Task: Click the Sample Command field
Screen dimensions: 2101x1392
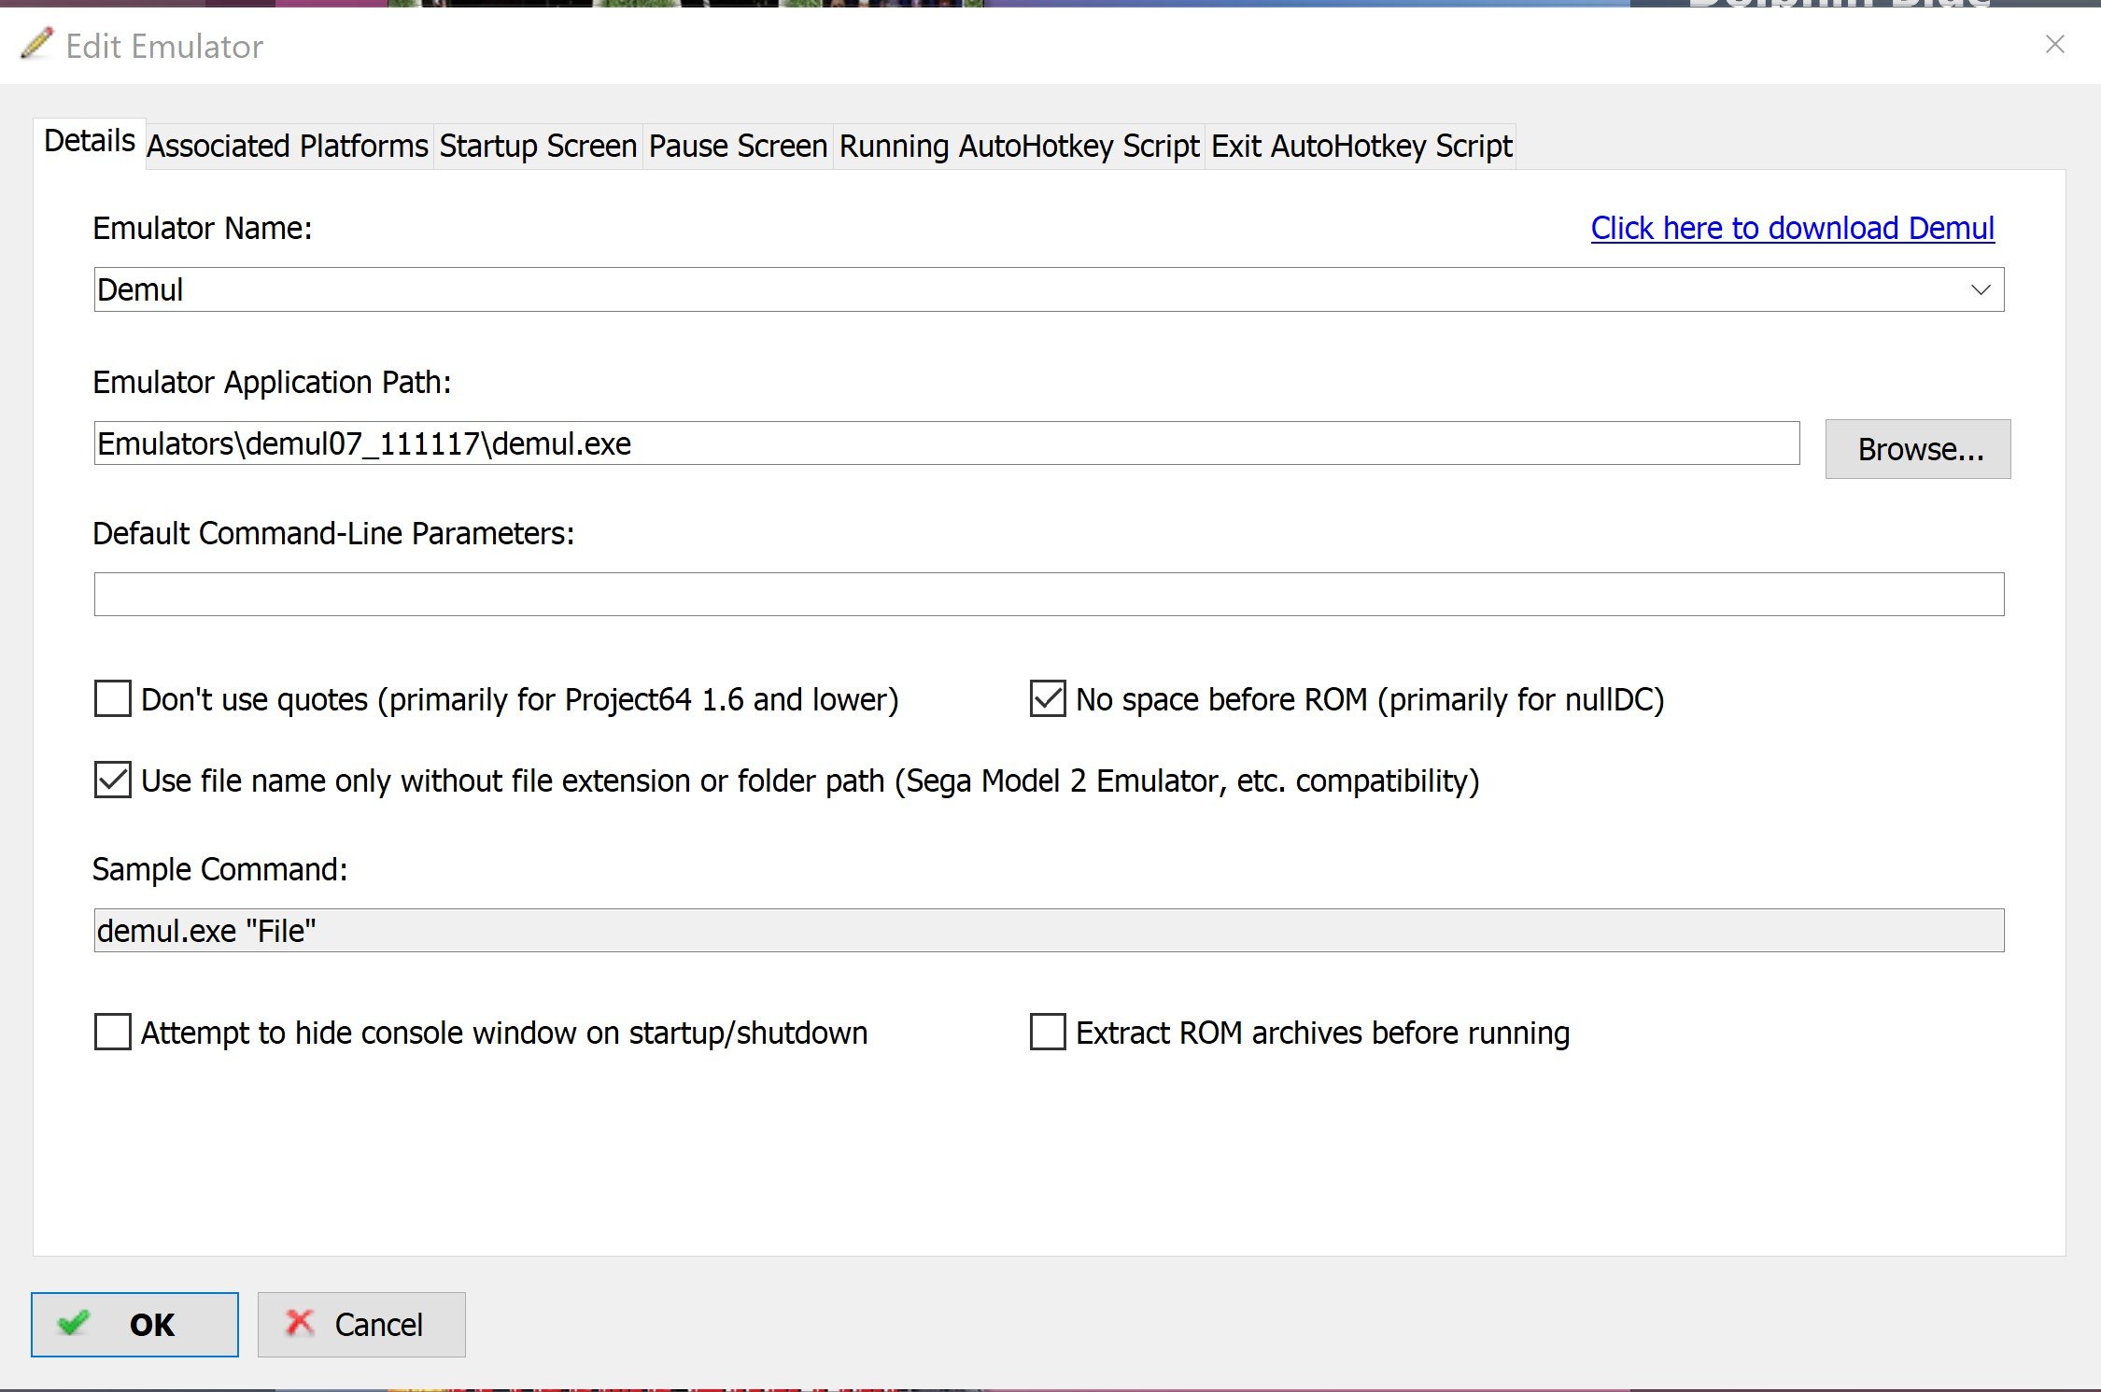Action: (x=1049, y=930)
